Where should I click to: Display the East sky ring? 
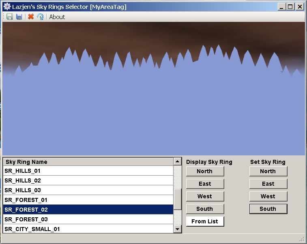[x=205, y=184]
